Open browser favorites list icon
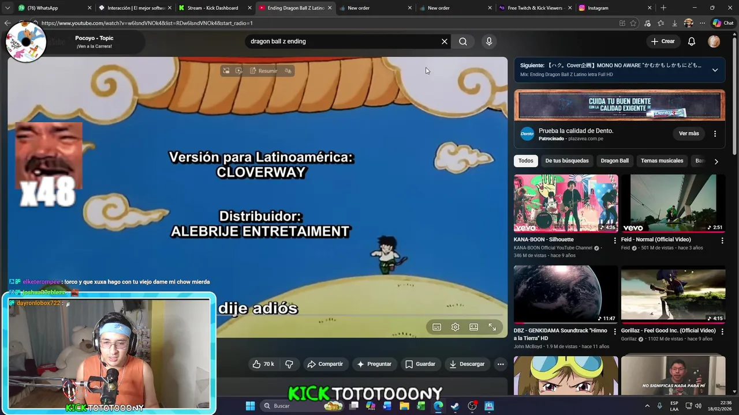739x415 pixels. (x=660, y=23)
